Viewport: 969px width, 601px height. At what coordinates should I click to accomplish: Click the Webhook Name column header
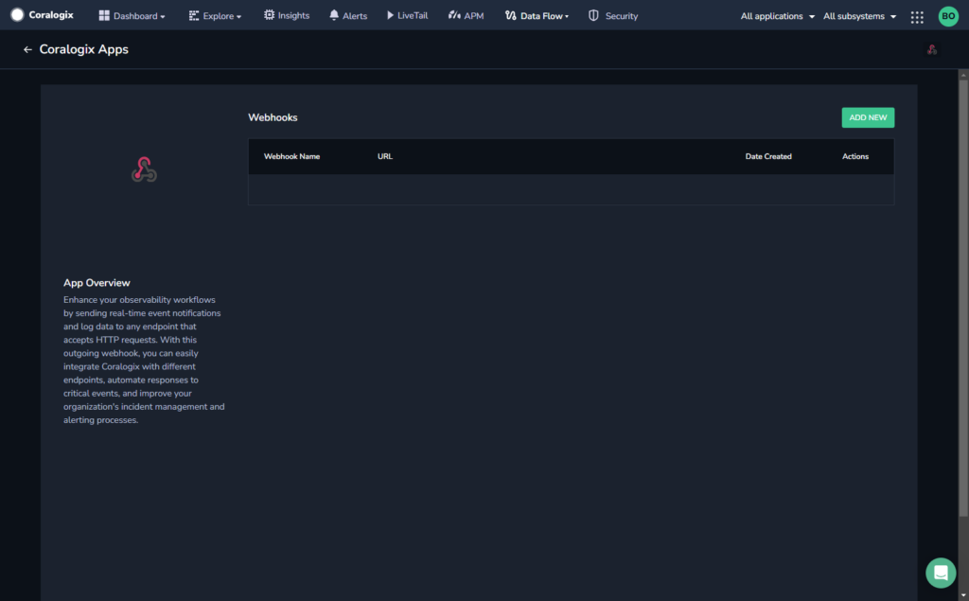coord(291,156)
